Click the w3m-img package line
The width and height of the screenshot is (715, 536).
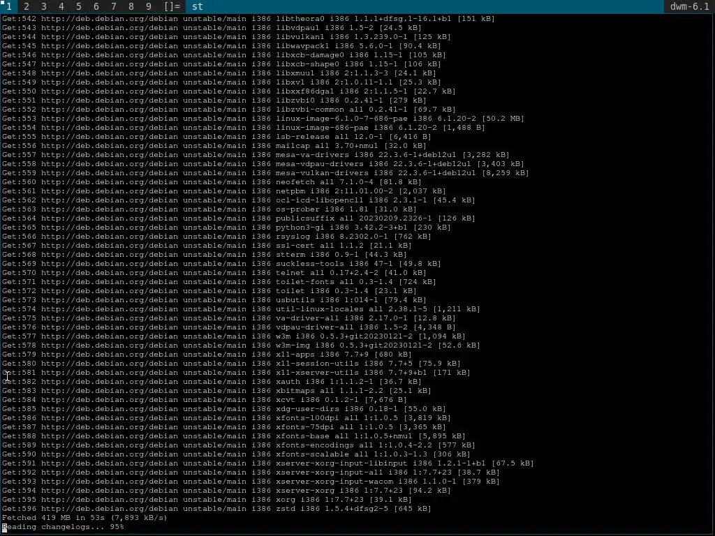coord(241,345)
